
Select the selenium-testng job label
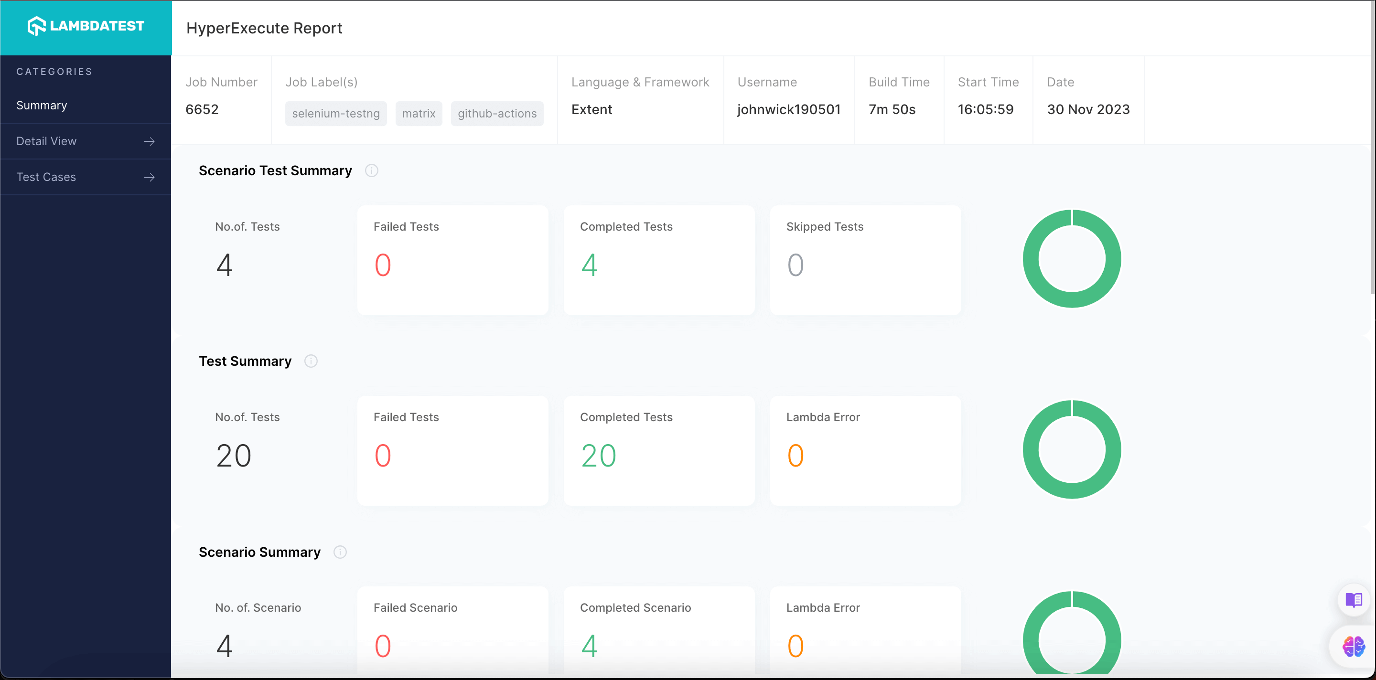click(335, 114)
